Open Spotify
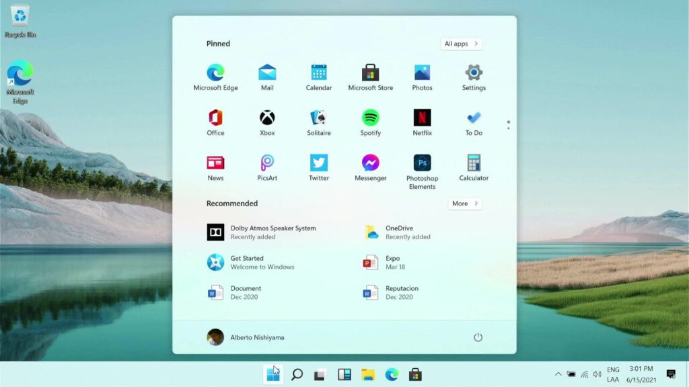The image size is (689, 387). tap(371, 123)
